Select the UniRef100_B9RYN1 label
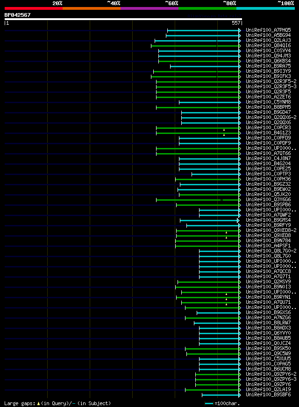The width and height of the screenshot is (299, 407). tap(268, 297)
